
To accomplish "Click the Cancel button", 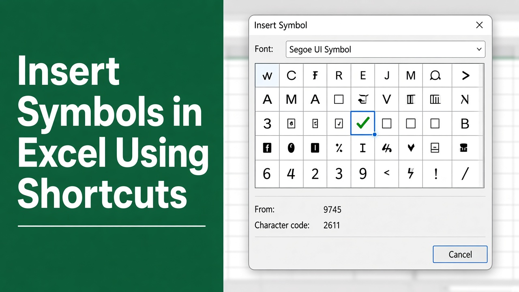I will point(460,254).
